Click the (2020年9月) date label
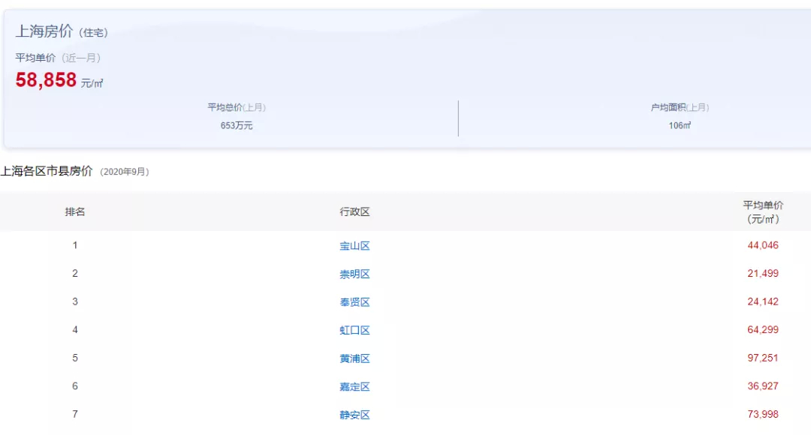The width and height of the screenshot is (811, 435). tap(124, 172)
